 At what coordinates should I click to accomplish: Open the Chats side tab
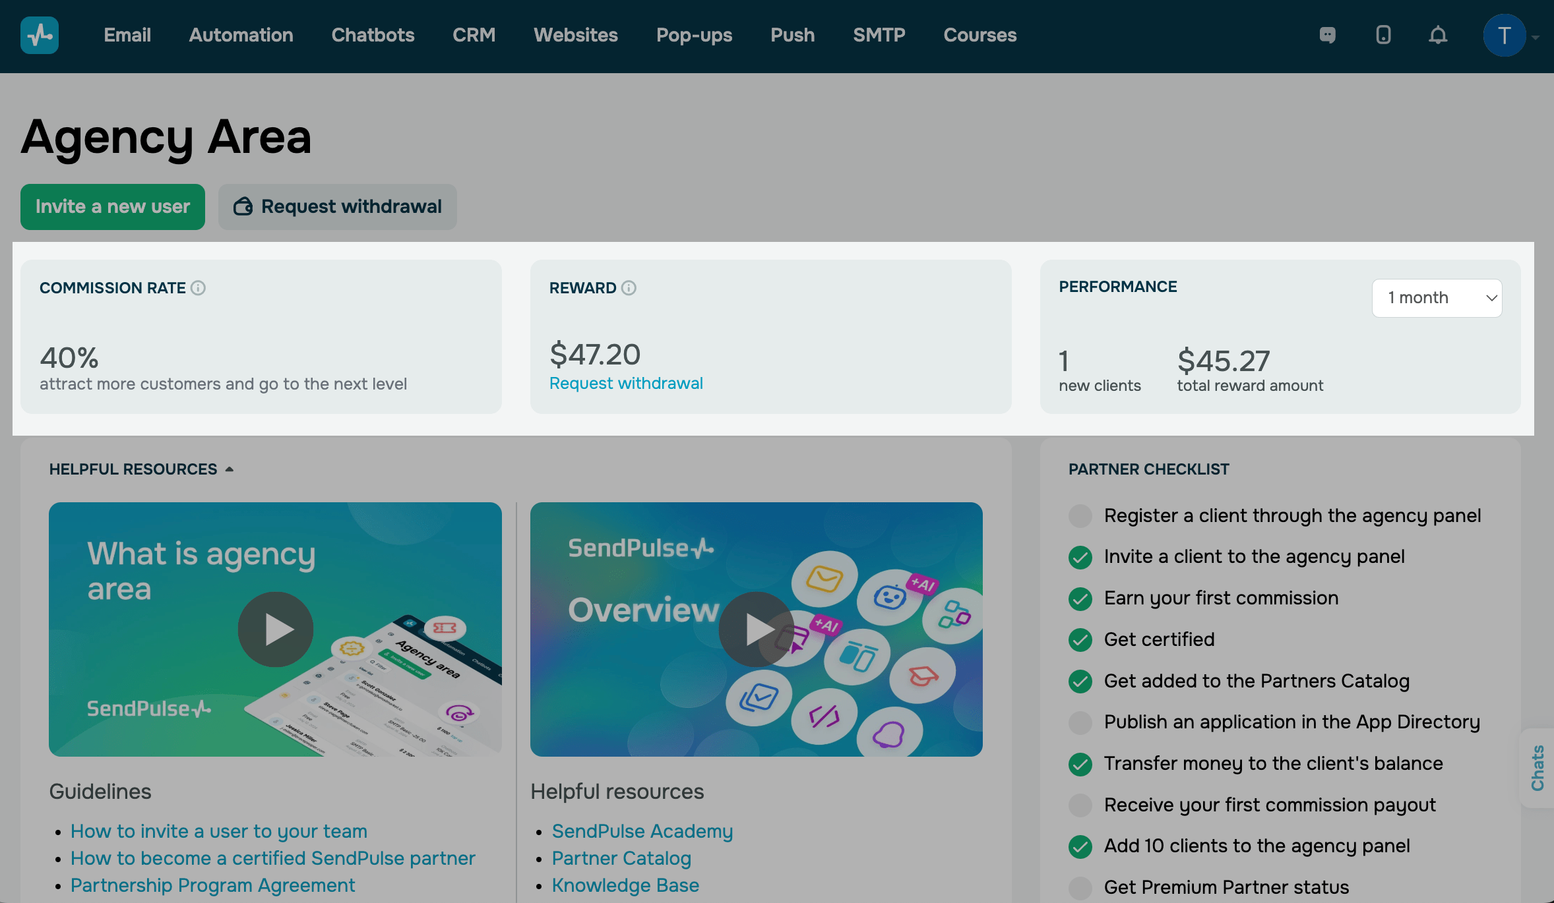1538,768
